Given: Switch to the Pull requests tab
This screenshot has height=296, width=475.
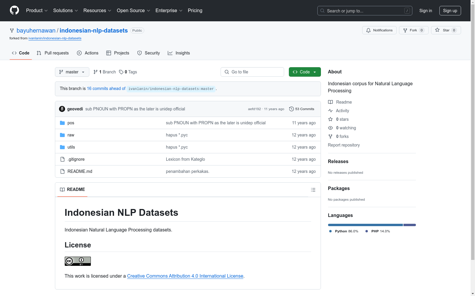Looking at the screenshot, I should pos(53,53).
